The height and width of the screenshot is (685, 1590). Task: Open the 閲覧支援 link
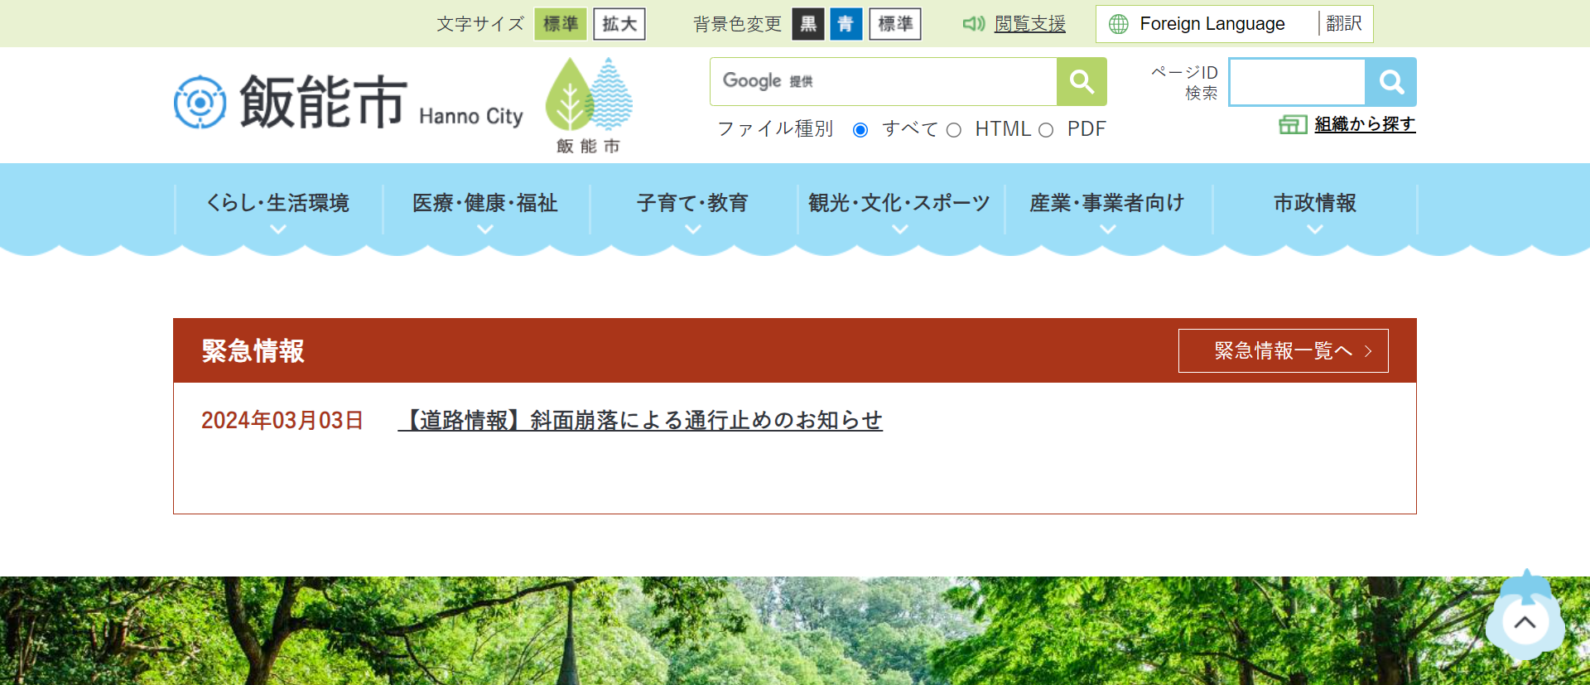[x=1029, y=24]
